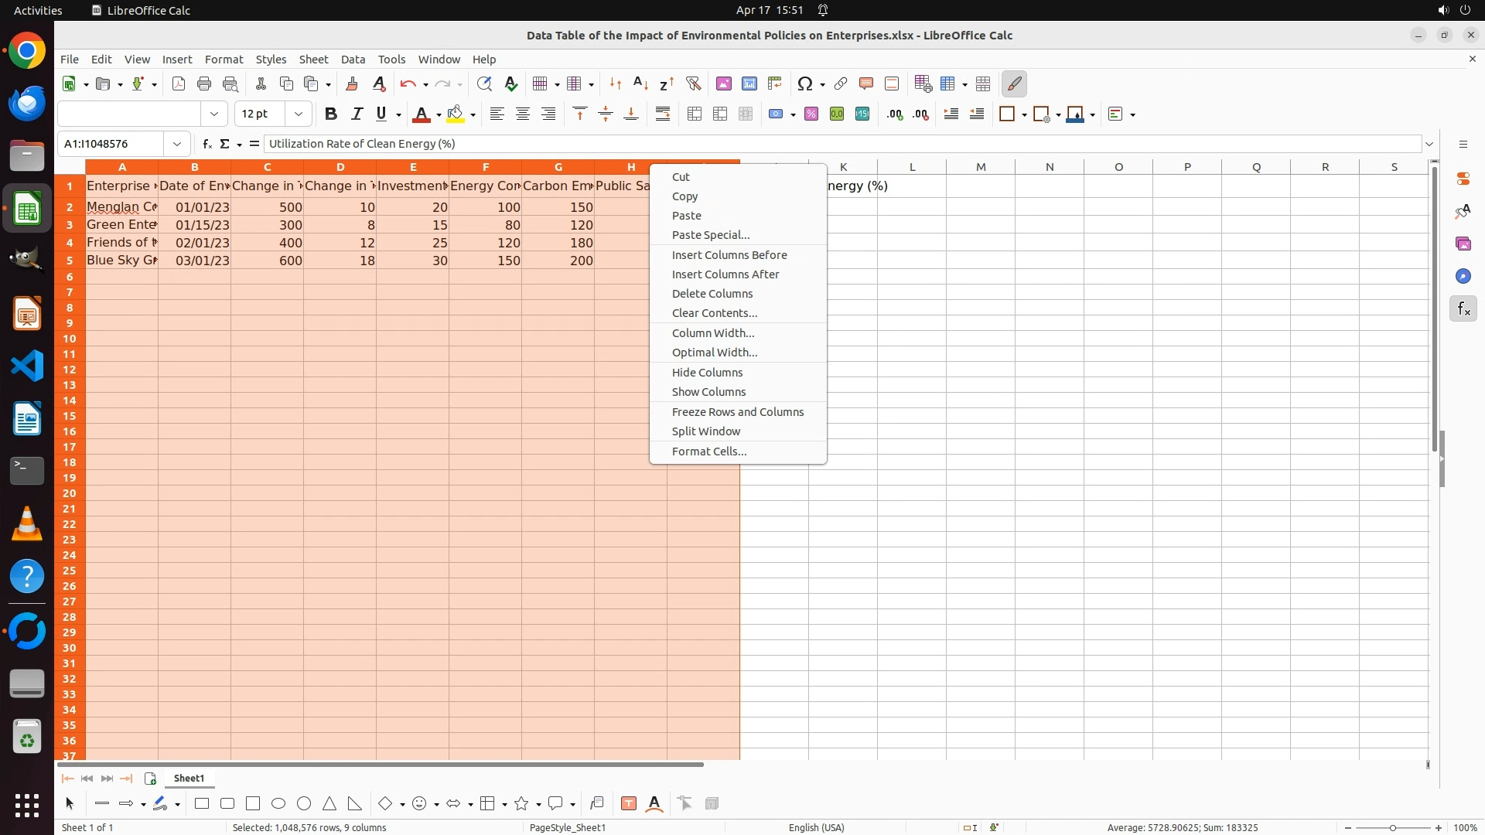
Task: Click the Sort Ascending icon
Action: click(640, 83)
